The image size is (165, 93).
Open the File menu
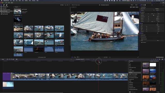click(x=11, y=1)
